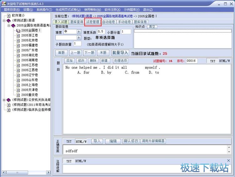Collapse the 2005全国各地英语高考 tree node
The width and height of the screenshot is (235, 177).
pyautogui.click(x=9, y=26)
